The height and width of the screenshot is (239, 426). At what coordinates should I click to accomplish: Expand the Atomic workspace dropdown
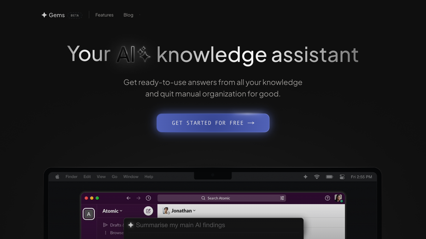(x=112, y=211)
